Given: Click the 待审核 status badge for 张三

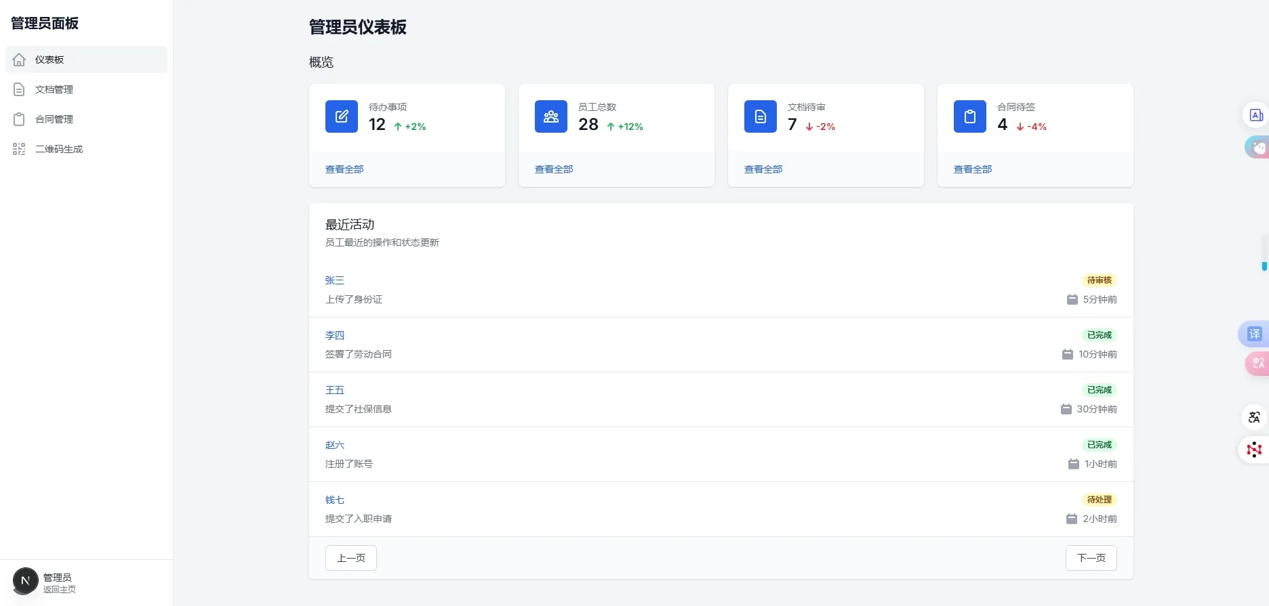Looking at the screenshot, I should coord(1100,280).
